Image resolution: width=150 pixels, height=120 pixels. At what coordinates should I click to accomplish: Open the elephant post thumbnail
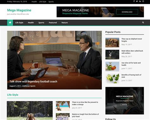click(x=112, y=42)
